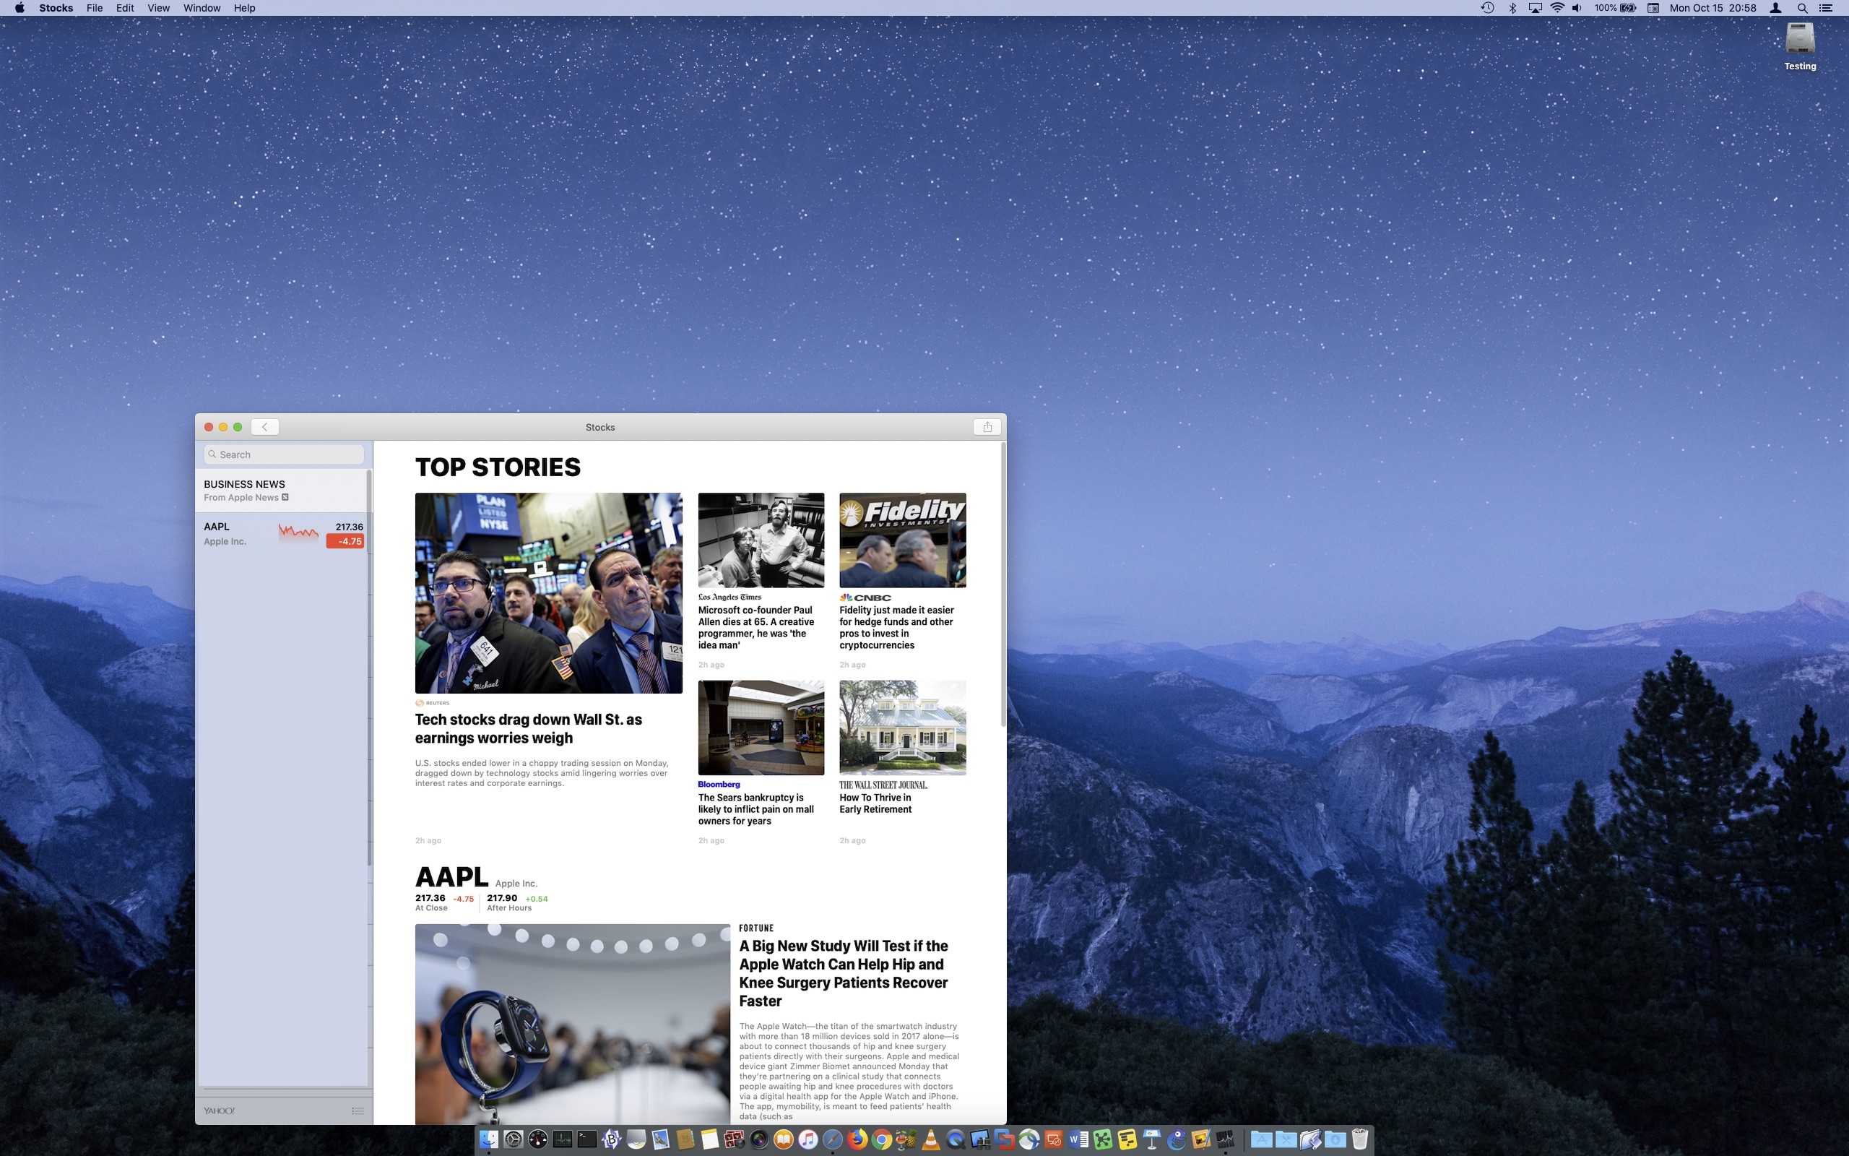Open the watchlist edit list icon
The width and height of the screenshot is (1849, 1156).
pos(357,1111)
